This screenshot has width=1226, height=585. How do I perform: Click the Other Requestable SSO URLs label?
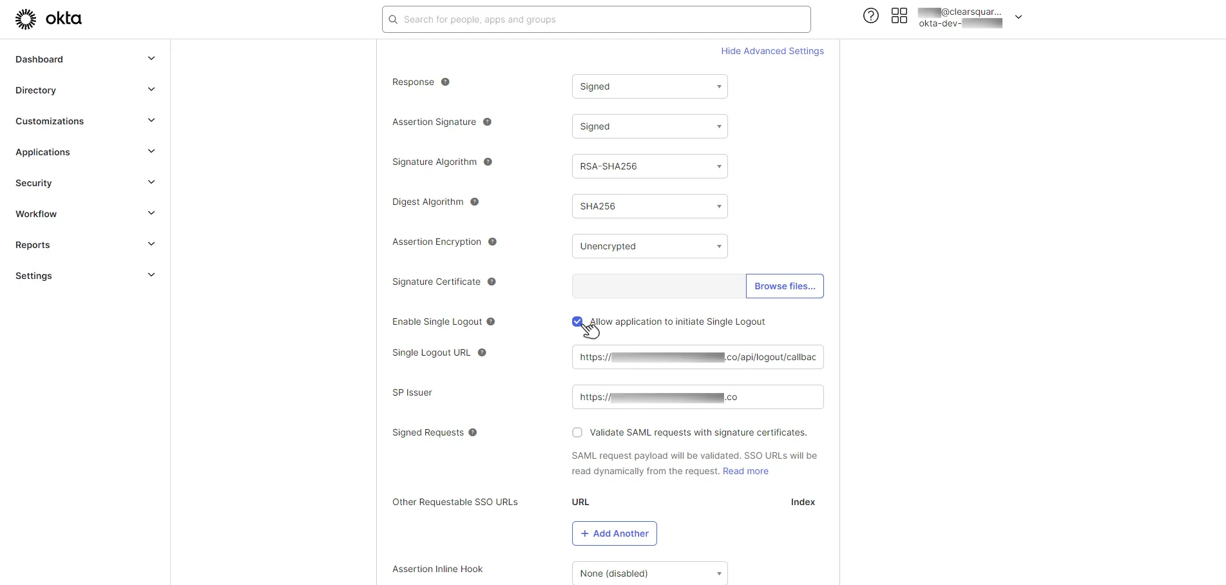(x=455, y=502)
